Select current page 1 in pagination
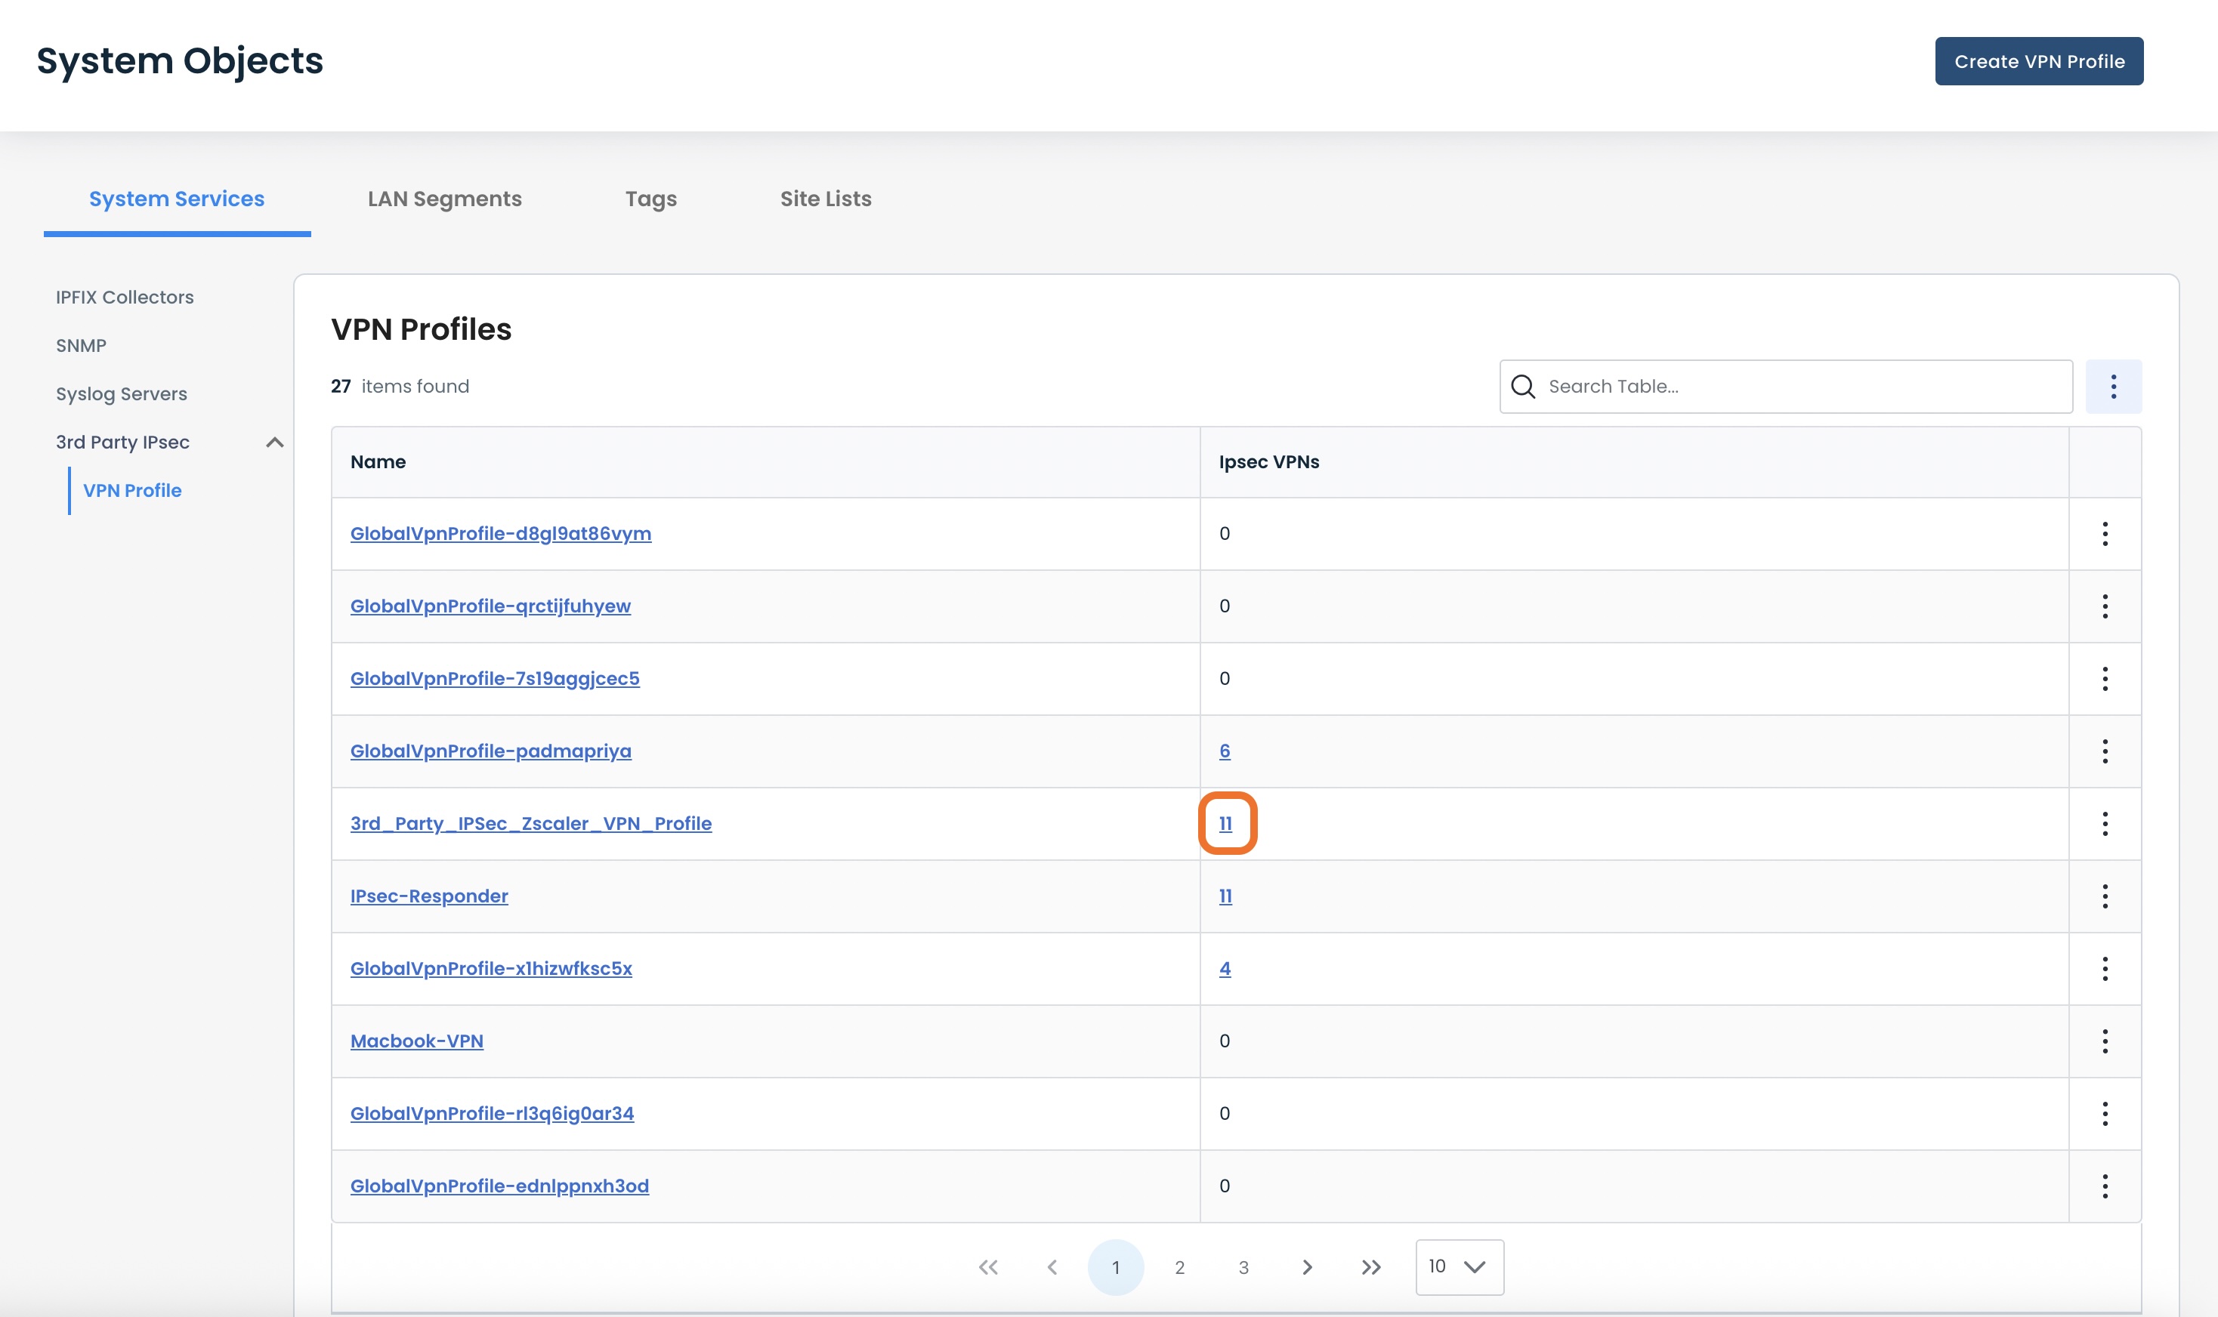 point(1116,1267)
